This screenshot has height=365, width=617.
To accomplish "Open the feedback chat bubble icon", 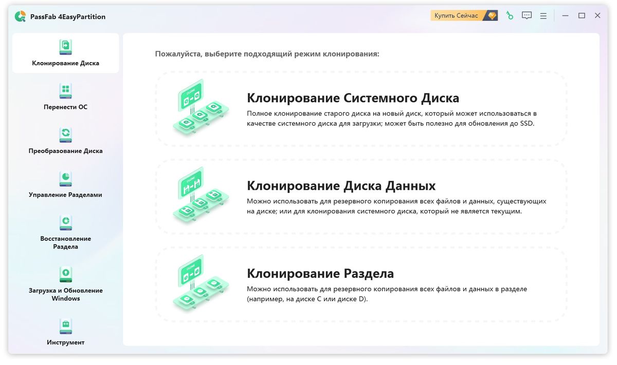I will (527, 16).
